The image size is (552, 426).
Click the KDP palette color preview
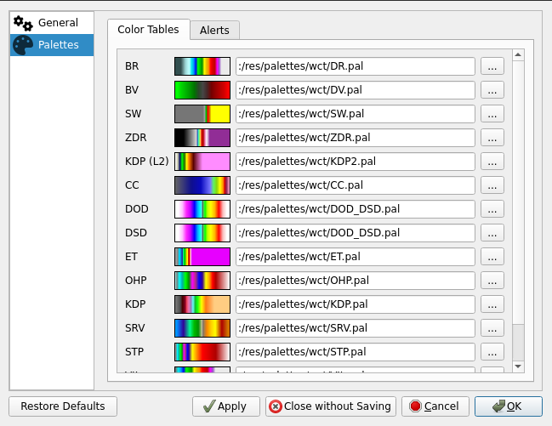pyautogui.click(x=202, y=304)
